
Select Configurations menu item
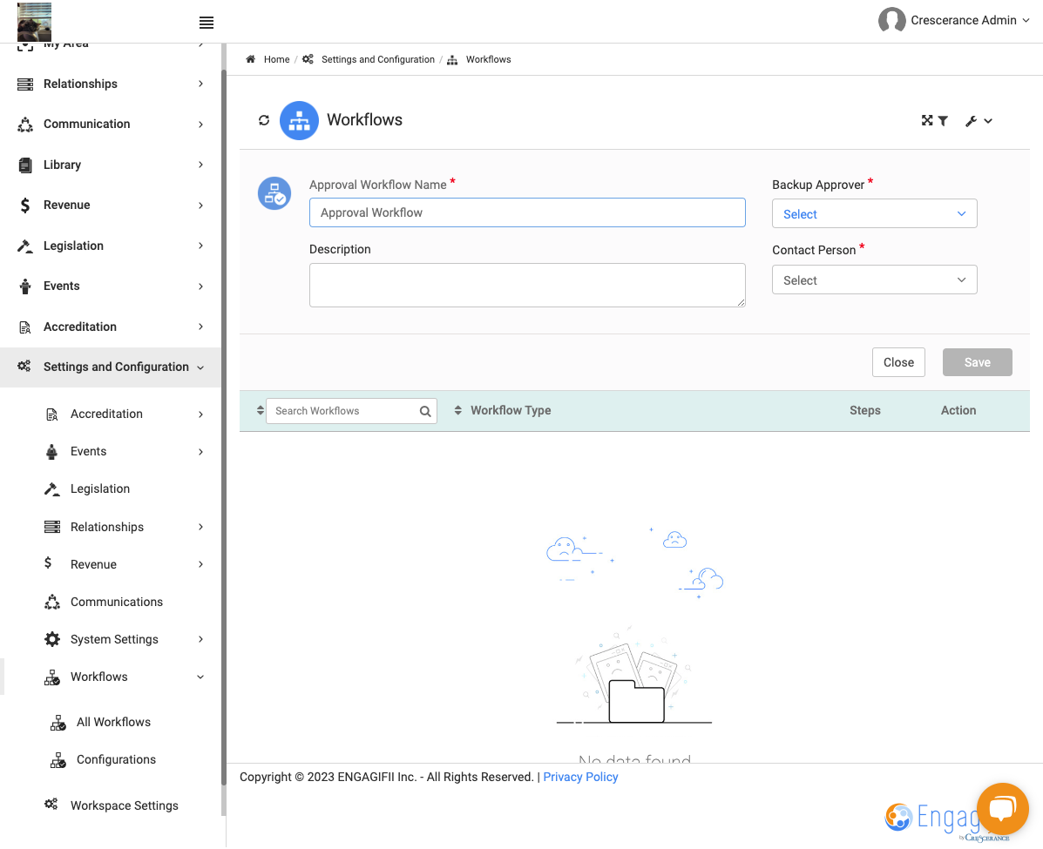tap(116, 759)
